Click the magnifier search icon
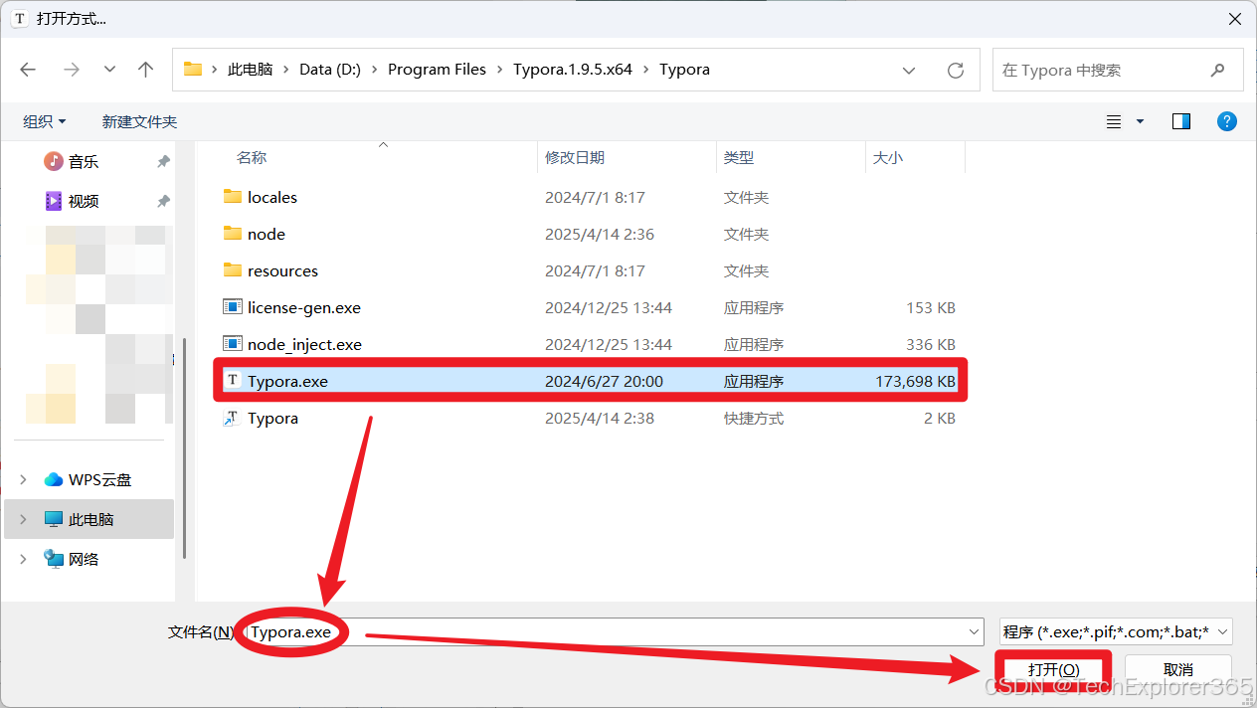The width and height of the screenshot is (1257, 708). (x=1217, y=71)
